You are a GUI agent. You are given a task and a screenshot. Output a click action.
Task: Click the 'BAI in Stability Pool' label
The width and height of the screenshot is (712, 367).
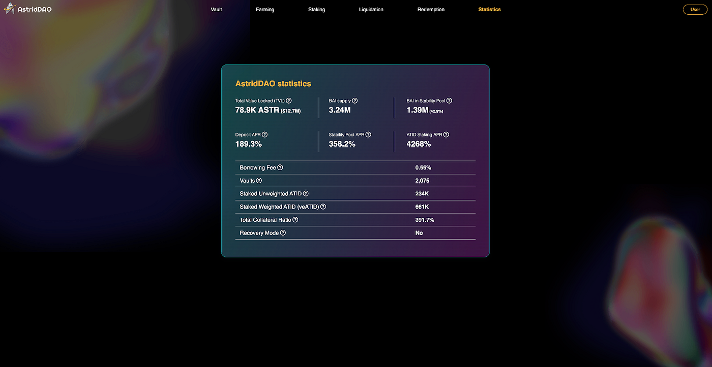(426, 101)
